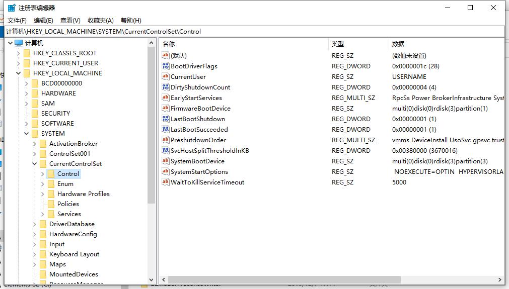Open the 收藏夹(A) menu
This screenshot has width=509, height=289.
click(101, 21)
